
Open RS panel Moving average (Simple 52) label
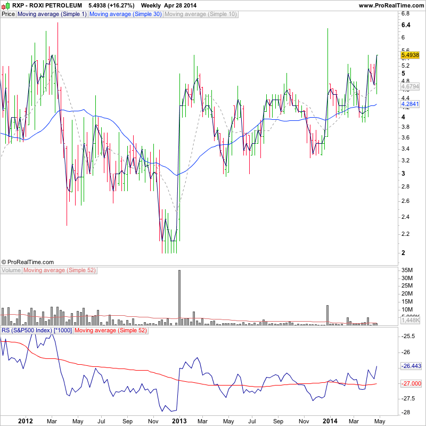tap(111, 330)
